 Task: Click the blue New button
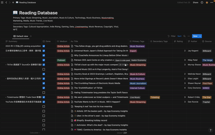195,36
